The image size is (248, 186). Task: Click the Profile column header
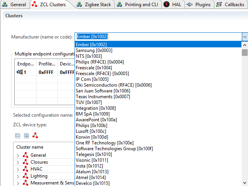point(47,64)
